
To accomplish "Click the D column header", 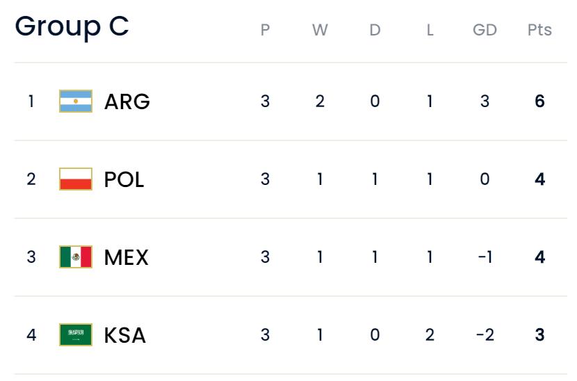I will 375,30.
